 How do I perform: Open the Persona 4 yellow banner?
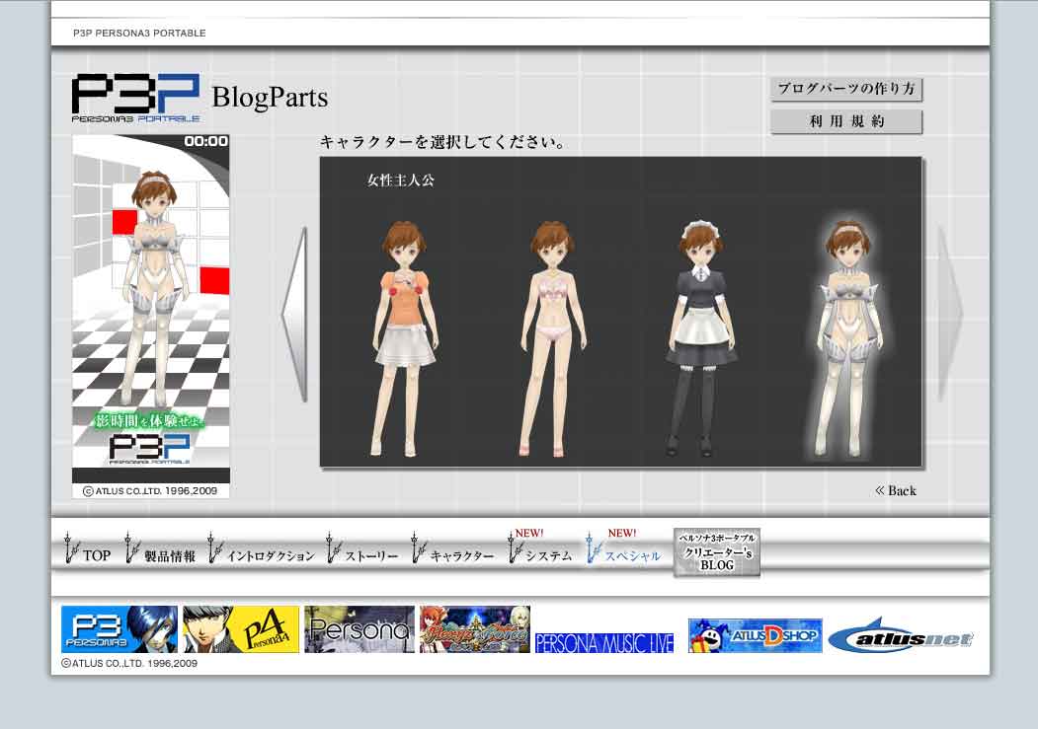[x=241, y=629]
